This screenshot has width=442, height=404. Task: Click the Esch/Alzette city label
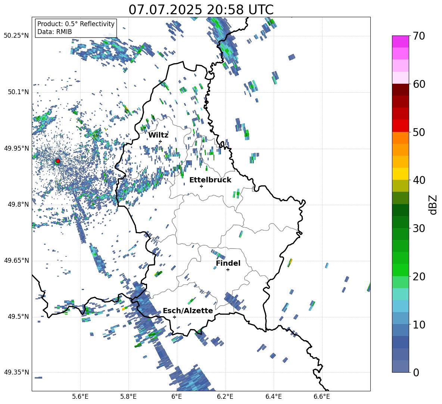(x=188, y=311)
